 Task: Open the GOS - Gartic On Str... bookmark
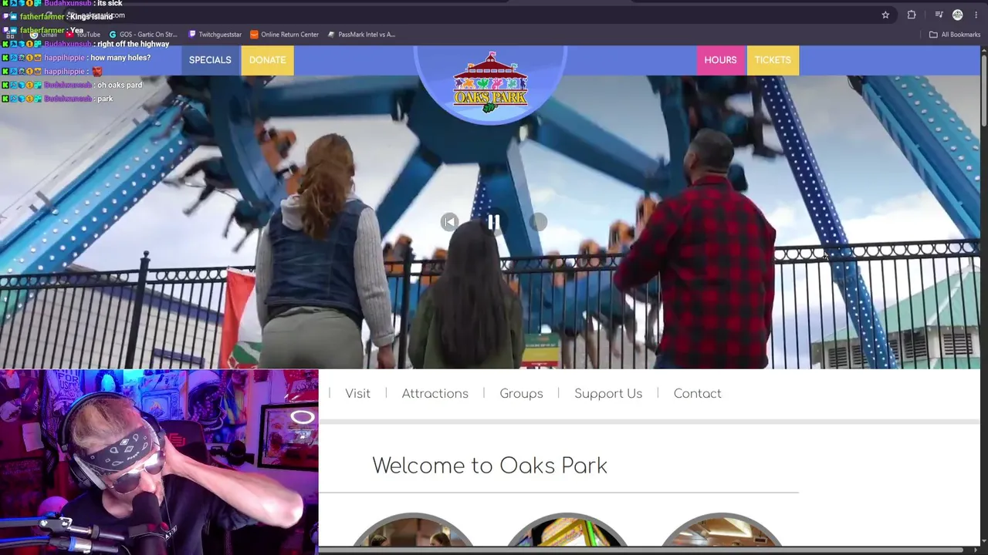144,35
